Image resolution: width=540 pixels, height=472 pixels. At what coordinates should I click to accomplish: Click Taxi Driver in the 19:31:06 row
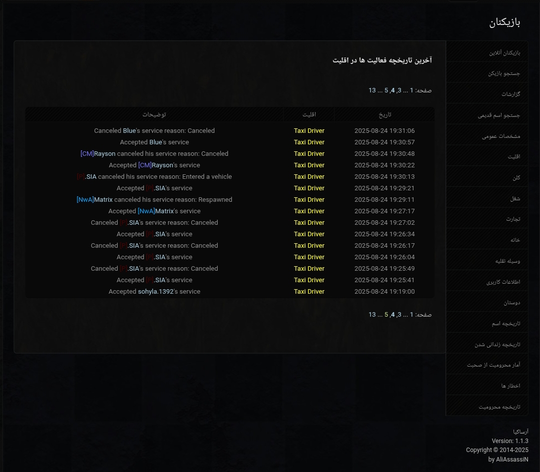tap(309, 131)
